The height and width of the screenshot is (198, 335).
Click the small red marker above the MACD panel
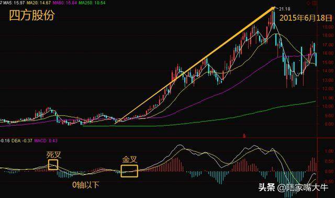(x=244, y=136)
